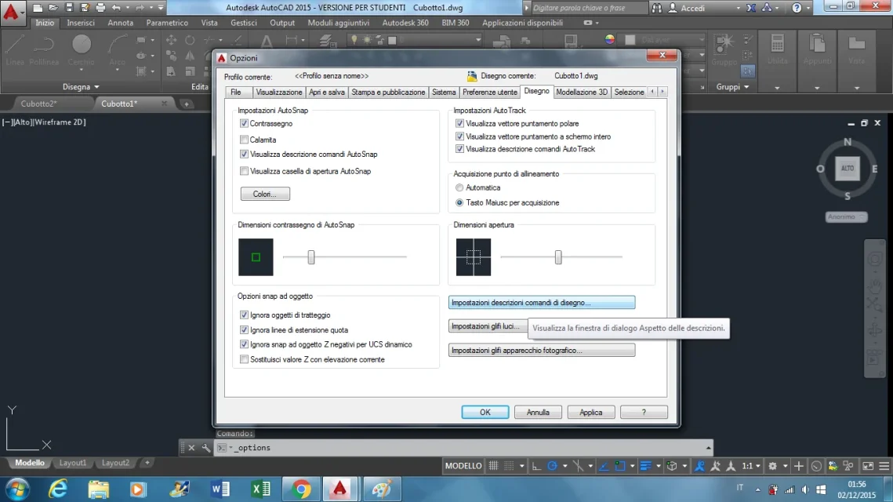
Task: Open workspace switching dropdown arrow
Action: [786, 466]
